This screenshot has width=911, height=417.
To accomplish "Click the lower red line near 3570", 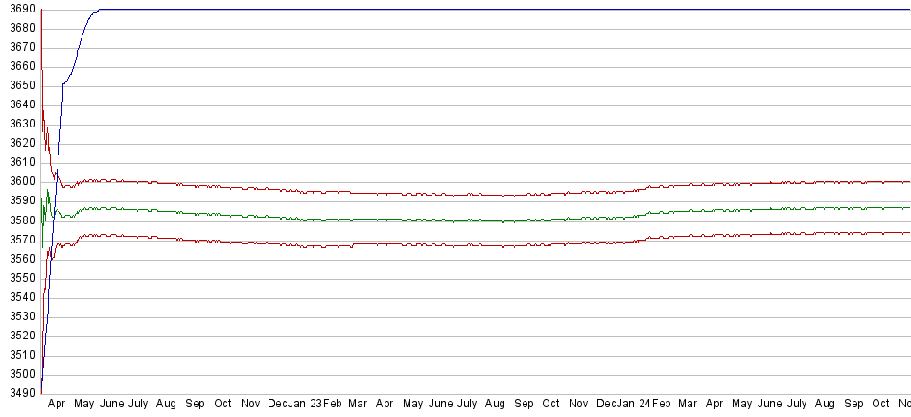I will tap(479, 246).
